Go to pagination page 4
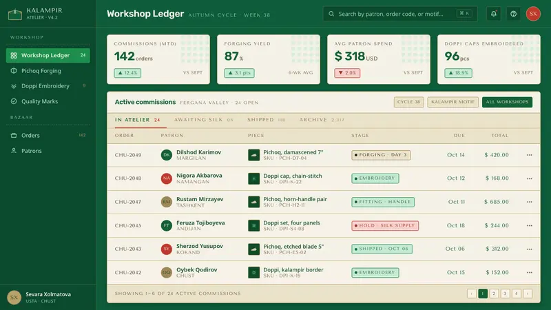 pos(516,293)
